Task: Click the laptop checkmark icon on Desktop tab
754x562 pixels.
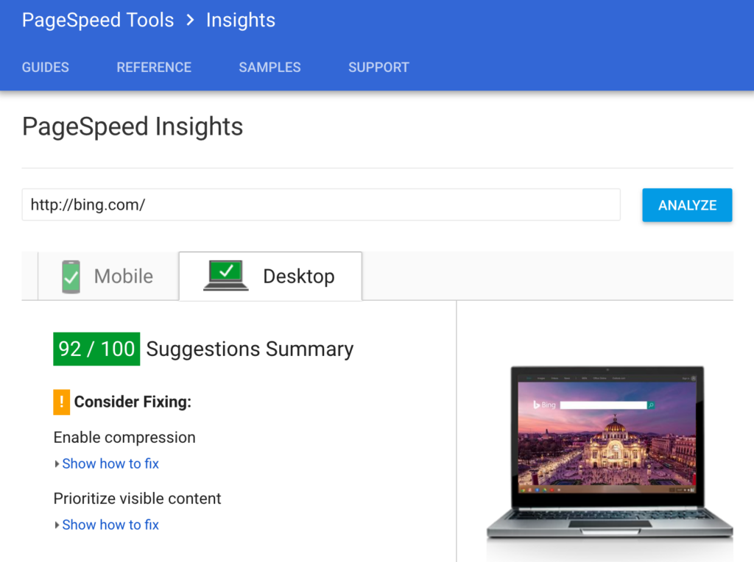Action: (225, 276)
